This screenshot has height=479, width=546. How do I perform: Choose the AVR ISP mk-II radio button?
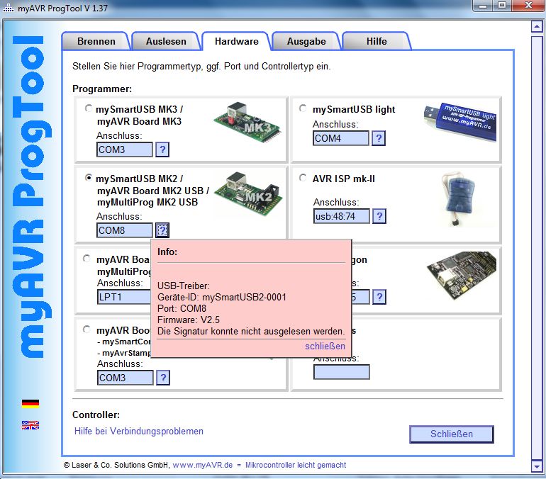click(x=303, y=178)
